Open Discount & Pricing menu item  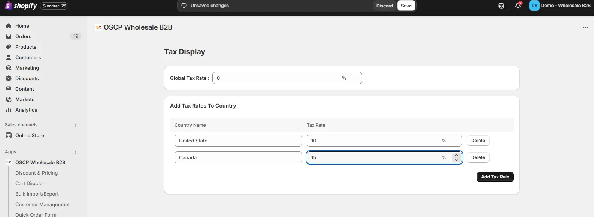pyautogui.click(x=36, y=173)
